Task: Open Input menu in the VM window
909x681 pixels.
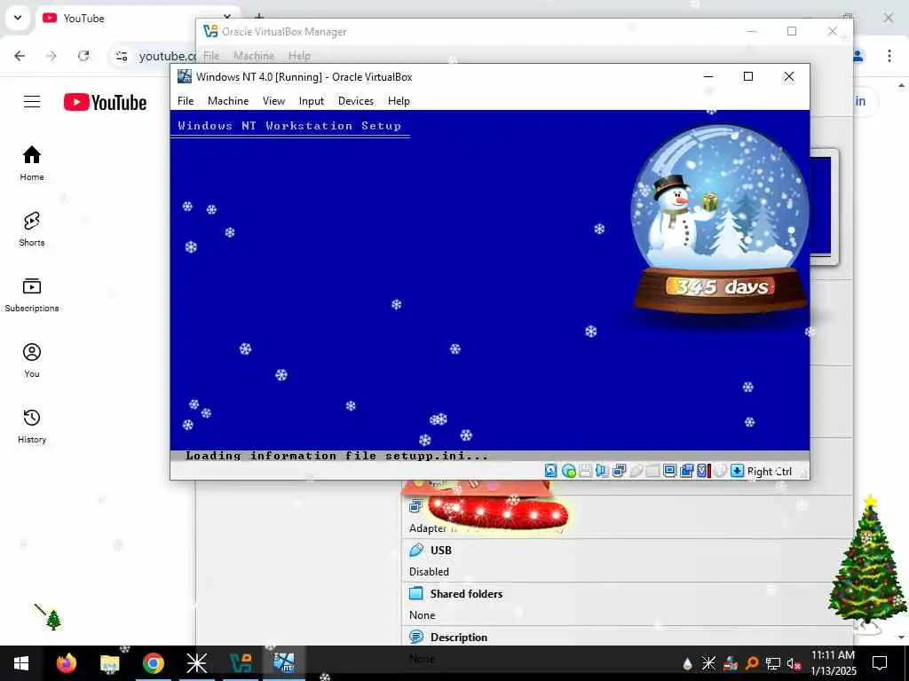Action: pyautogui.click(x=312, y=101)
